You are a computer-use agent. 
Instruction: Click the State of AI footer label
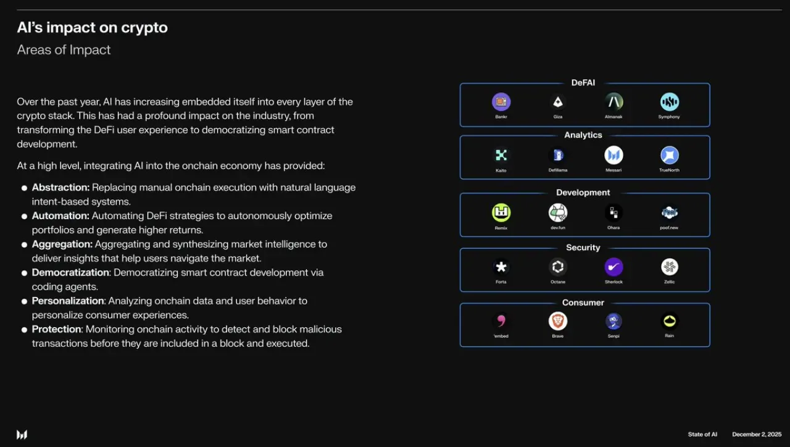point(702,435)
